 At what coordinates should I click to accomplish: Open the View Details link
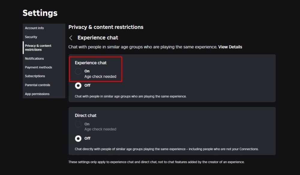(x=230, y=47)
